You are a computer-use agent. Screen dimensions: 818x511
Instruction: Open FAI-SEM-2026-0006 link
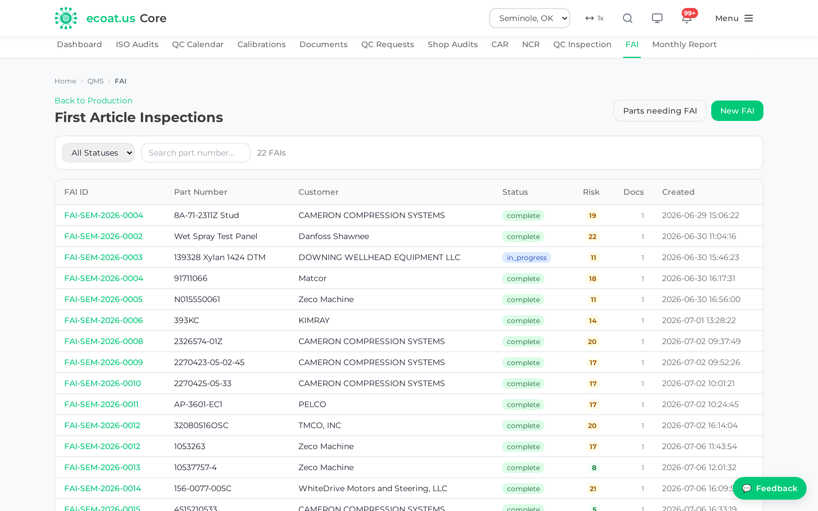104,320
